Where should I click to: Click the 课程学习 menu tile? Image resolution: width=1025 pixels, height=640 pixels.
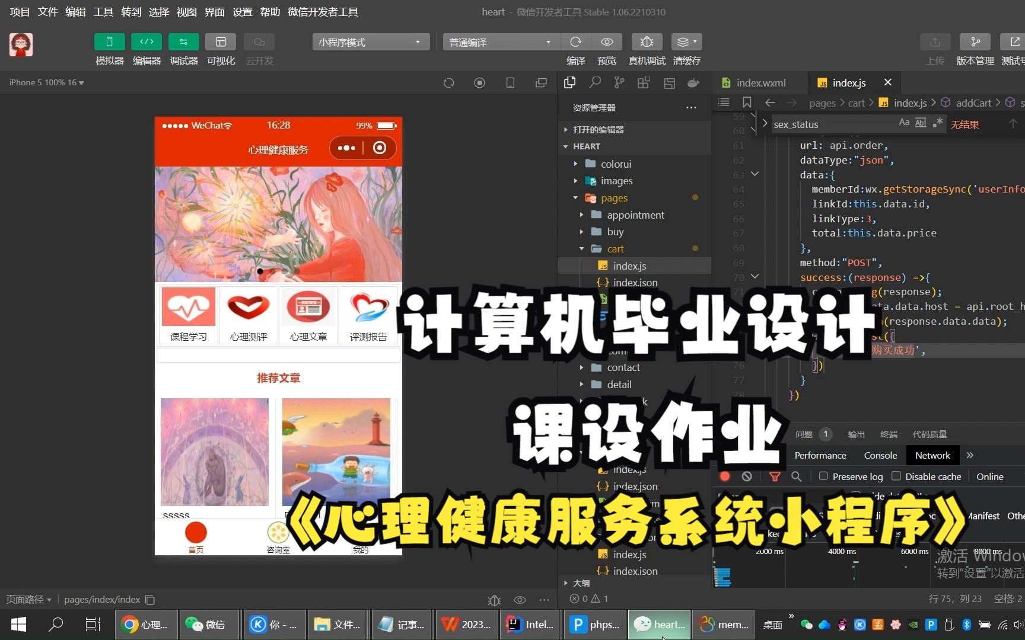188,315
